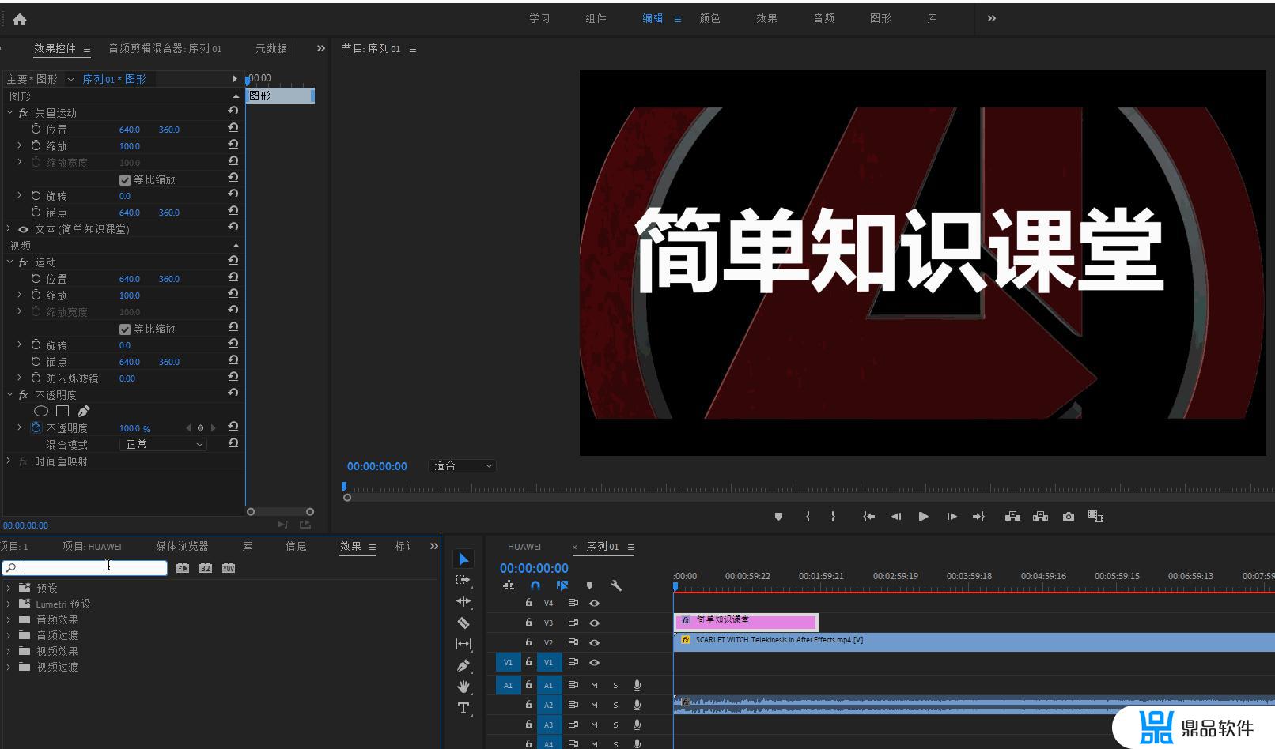Toggle V3 track output eye

pyautogui.click(x=594, y=623)
